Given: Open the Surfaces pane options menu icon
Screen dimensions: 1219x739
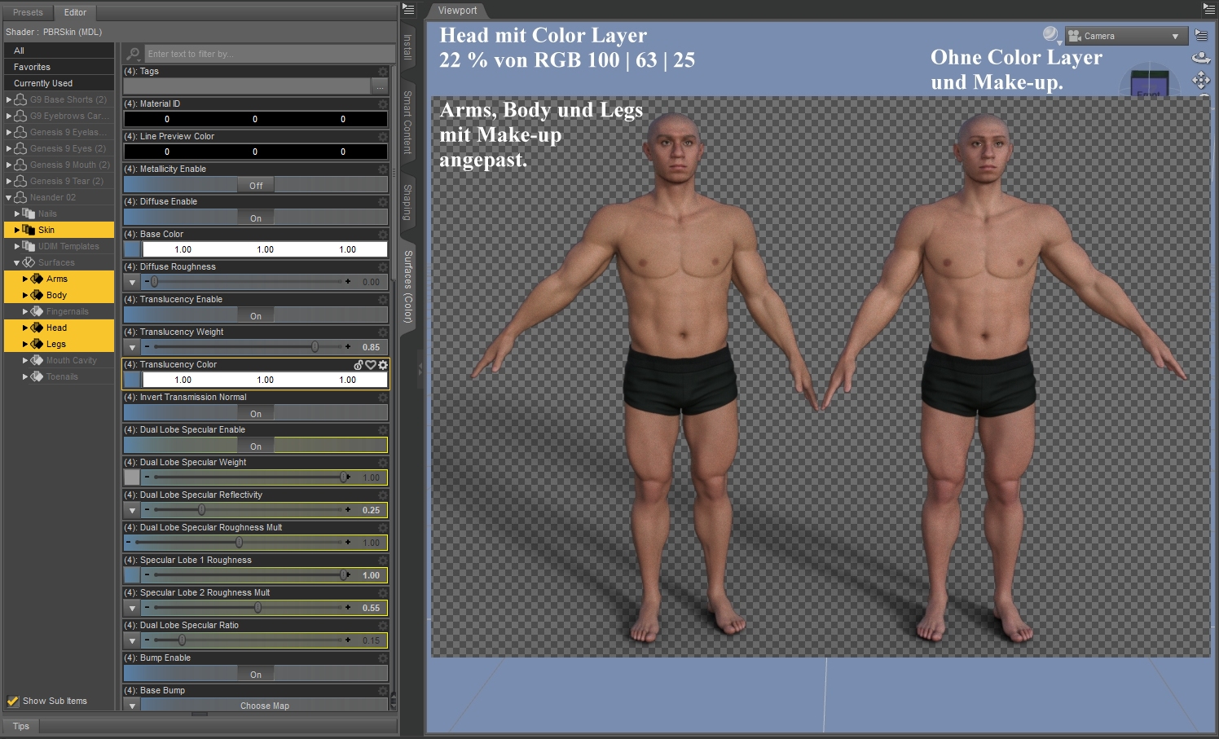Looking at the screenshot, I should [x=409, y=10].
